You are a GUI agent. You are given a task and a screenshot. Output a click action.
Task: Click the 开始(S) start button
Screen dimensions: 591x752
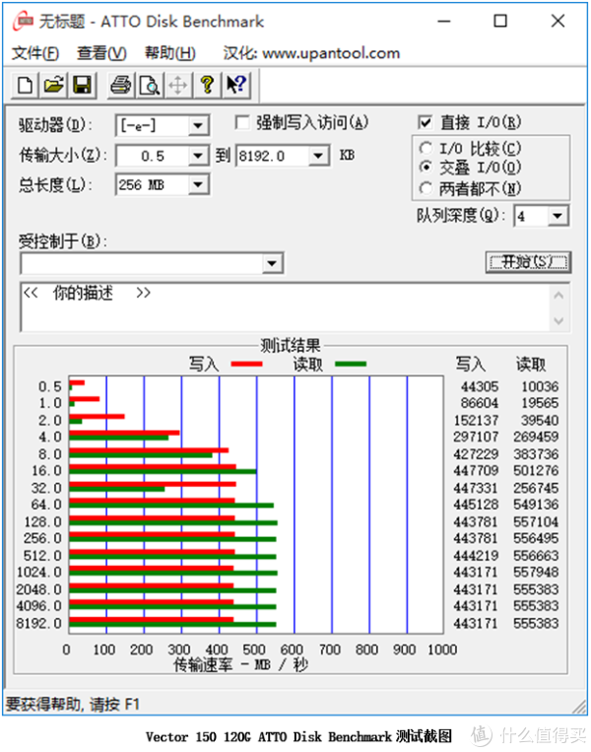(x=528, y=262)
